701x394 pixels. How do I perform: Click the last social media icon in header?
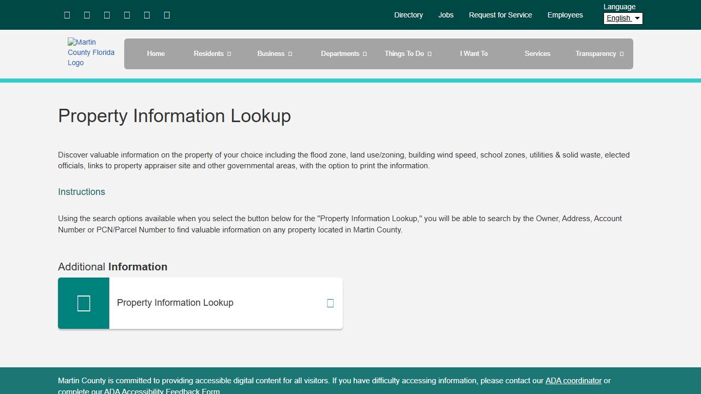(x=167, y=15)
